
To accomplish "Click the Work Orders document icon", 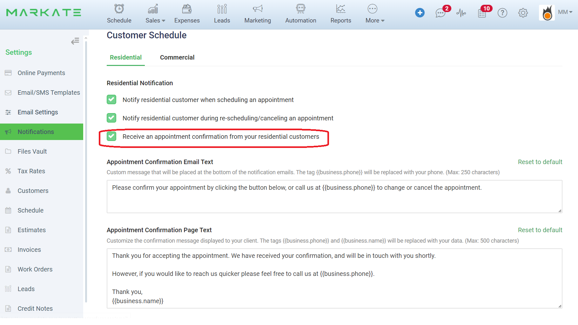I will (x=8, y=269).
